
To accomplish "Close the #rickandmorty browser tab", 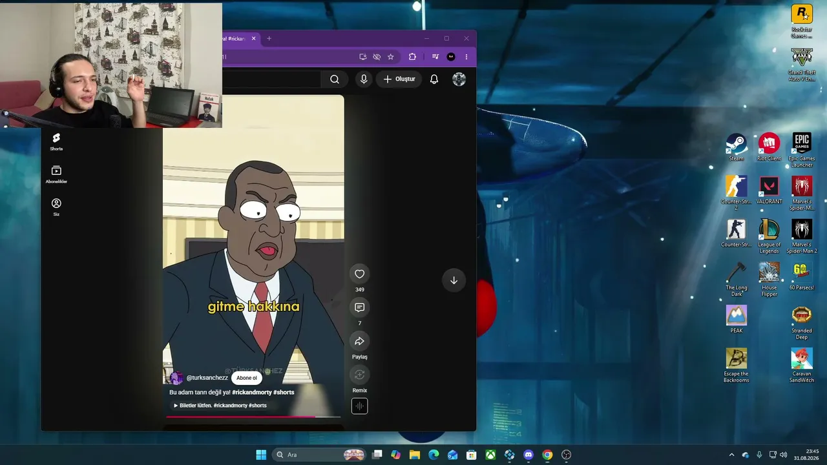I will [253, 39].
